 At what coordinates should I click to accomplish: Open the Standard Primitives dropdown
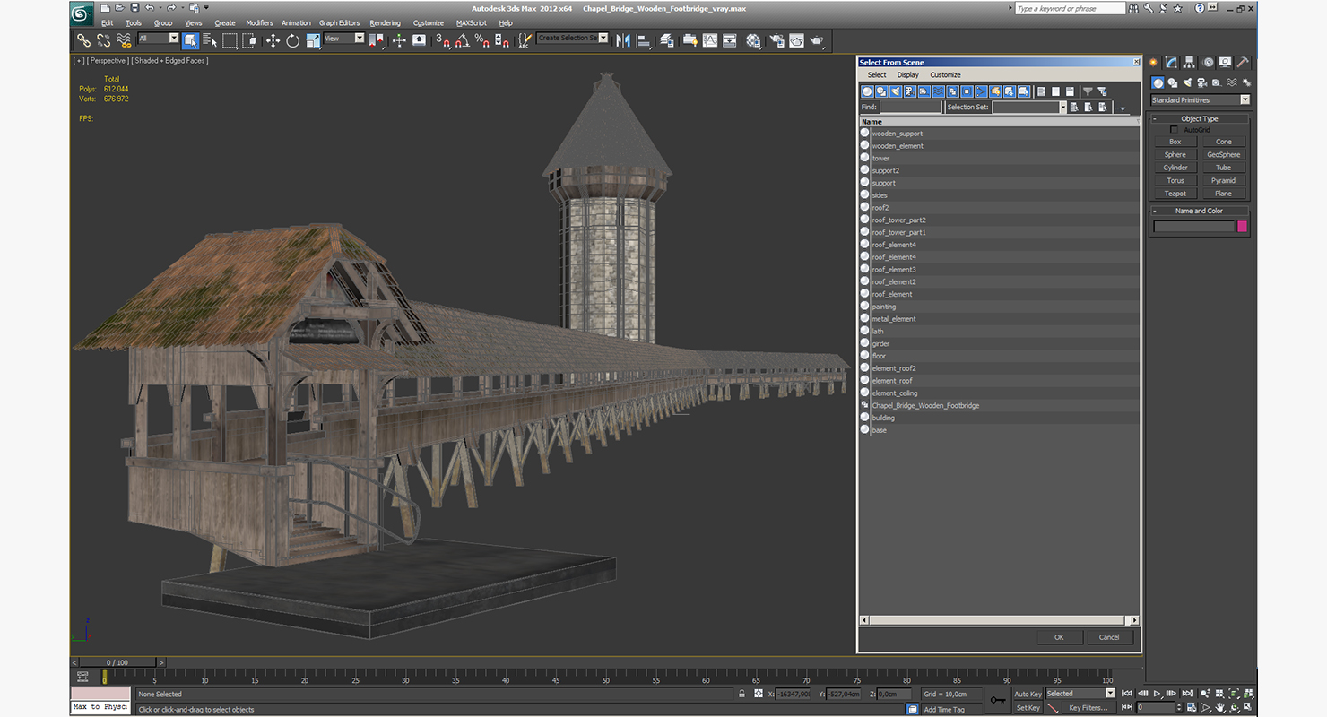coord(1201,100)
